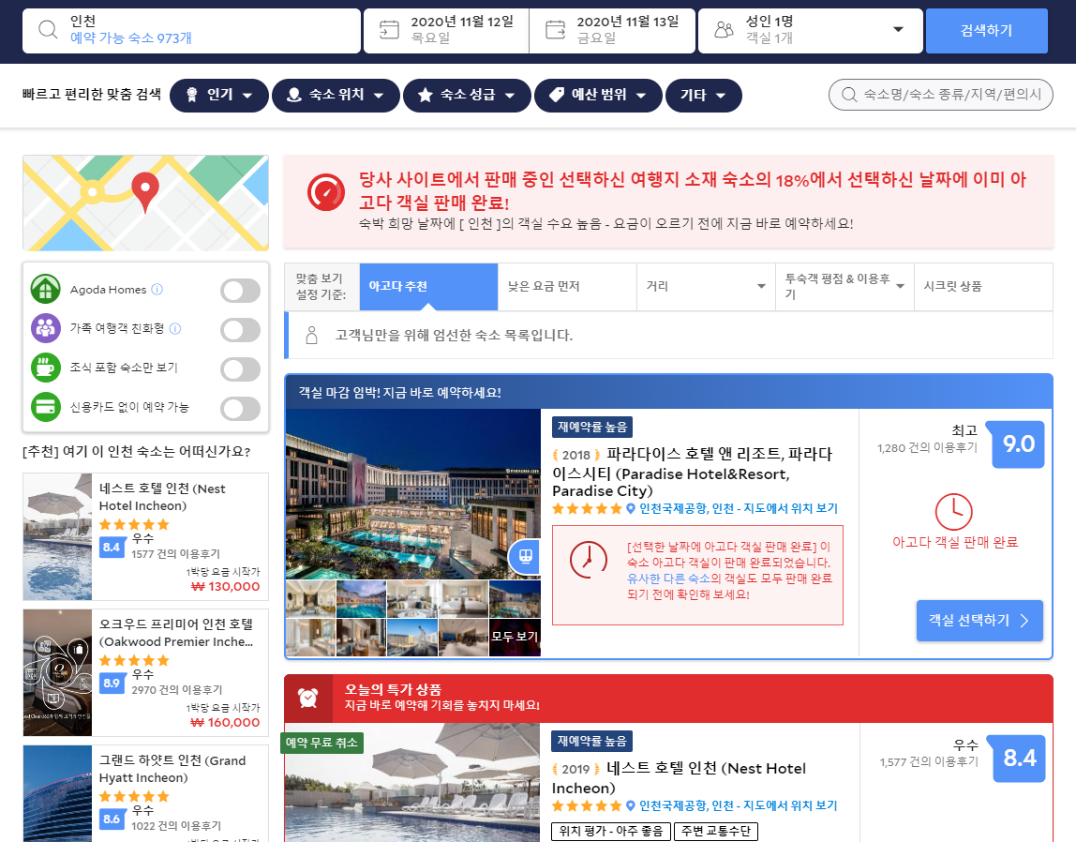Open the 숙소 위치 filter dropdown
Viewport: 1076px width, 842px height.
tap(336, 95)
